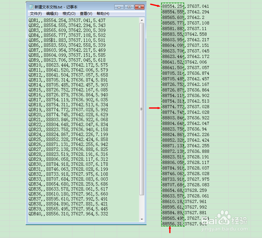Select spreadsheet cell 88565.609,37642.2

(x=173, y=17)
